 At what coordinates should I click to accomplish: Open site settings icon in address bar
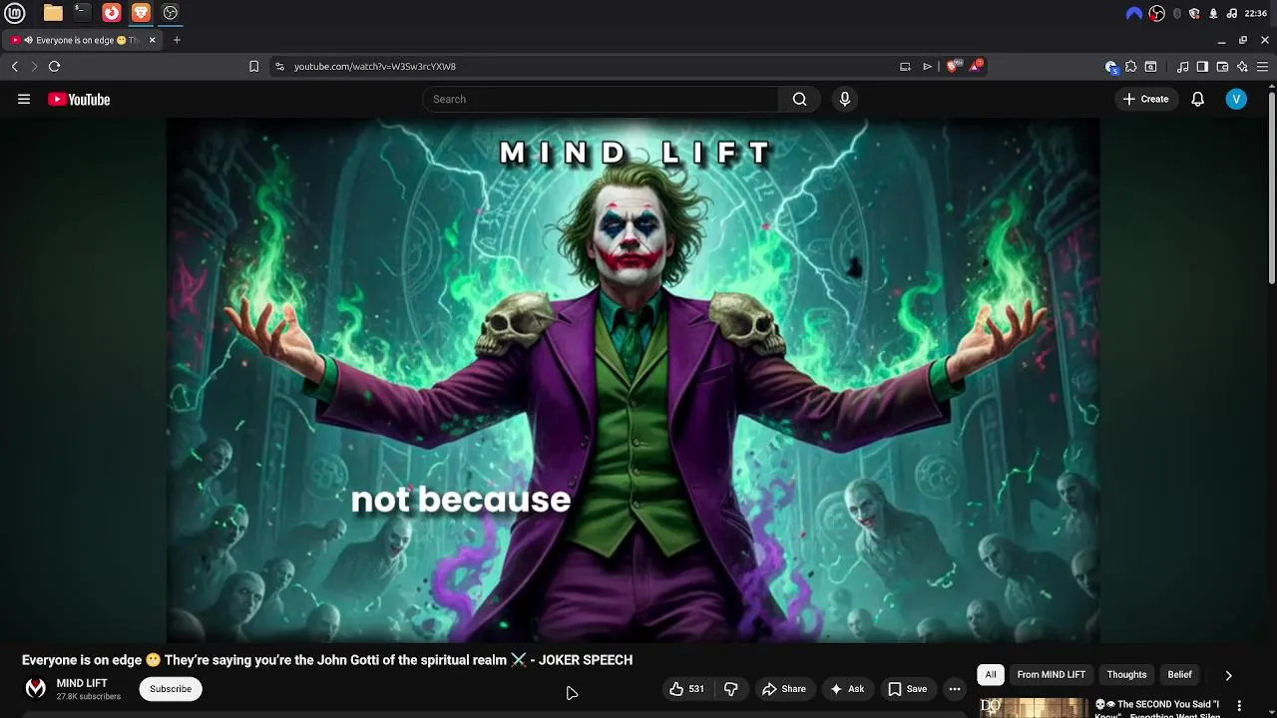tap(279, 66)
